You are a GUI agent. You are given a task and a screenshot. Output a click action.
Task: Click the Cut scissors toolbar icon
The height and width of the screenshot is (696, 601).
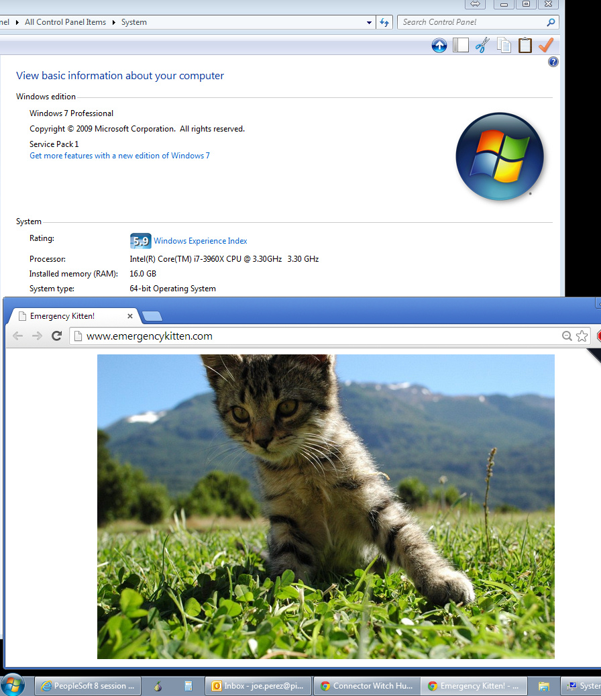[482, 45]
